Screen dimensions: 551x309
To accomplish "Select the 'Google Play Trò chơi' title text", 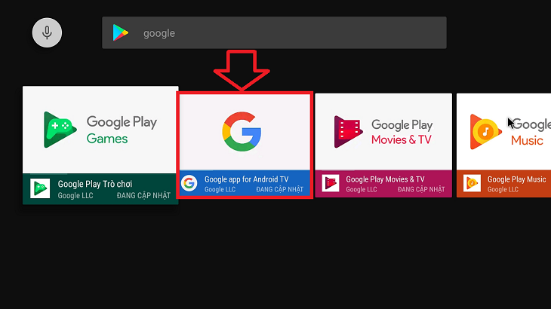I will [95, 184].
